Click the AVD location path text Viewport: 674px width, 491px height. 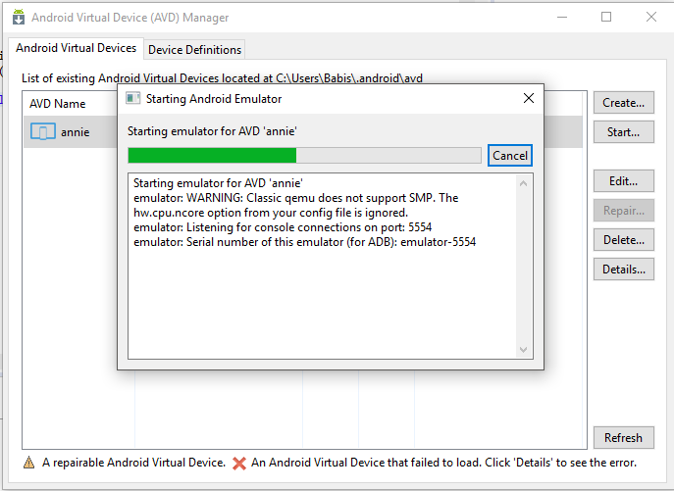[349, 78]
